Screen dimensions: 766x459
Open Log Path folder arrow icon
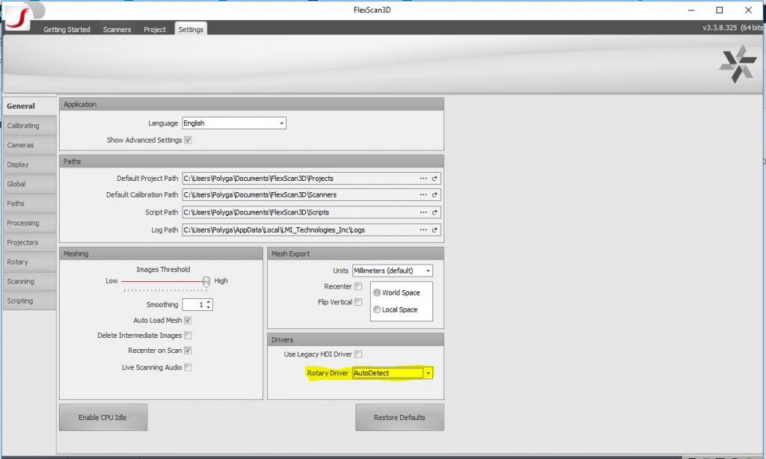tap(435, 230)
